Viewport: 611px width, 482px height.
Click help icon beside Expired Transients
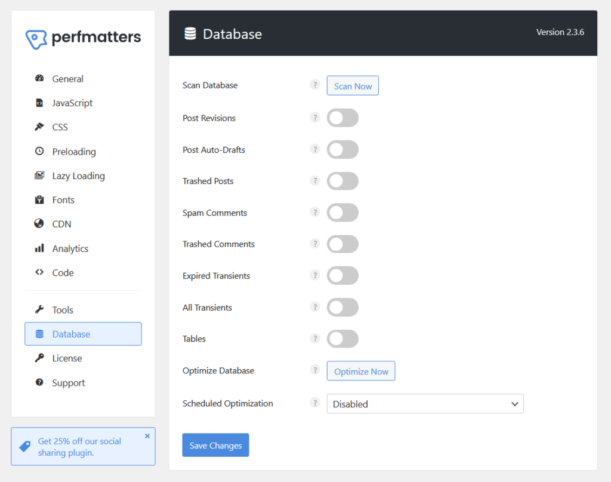tap(315, 275)
